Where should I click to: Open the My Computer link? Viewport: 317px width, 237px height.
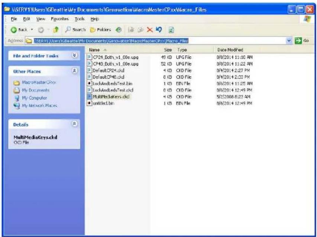pos(34,98)
